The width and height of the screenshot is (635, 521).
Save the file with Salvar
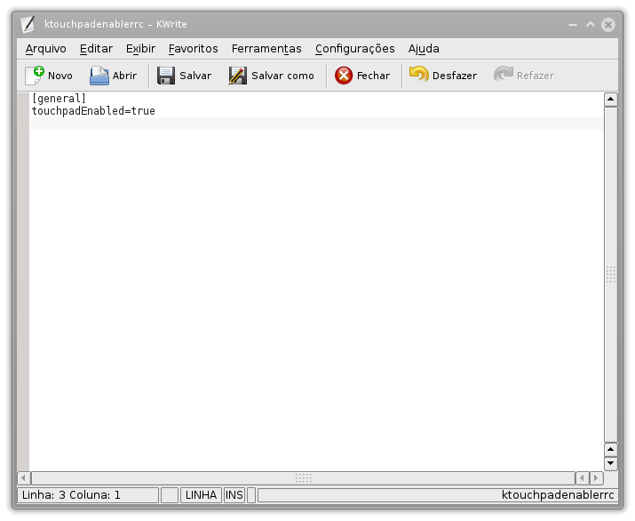(x=184, y=76)
